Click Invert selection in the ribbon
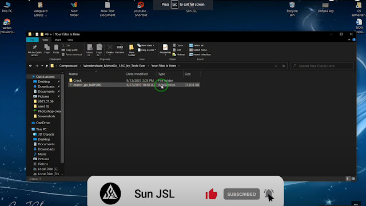The width and height of the screenshot is (366, 206). click(200, 54)
